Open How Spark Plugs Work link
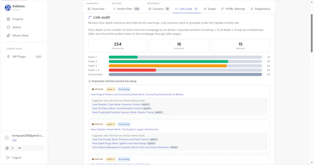Viewport: 314px width, 165px height. 119,143
